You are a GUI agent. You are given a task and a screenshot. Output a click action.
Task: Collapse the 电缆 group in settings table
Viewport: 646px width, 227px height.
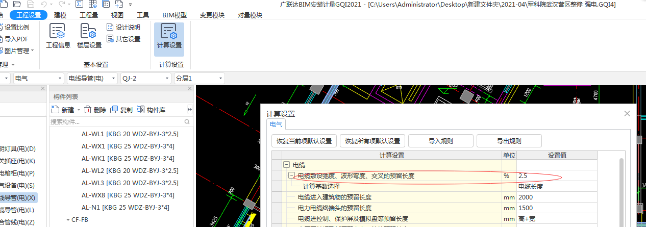(286, 165)
